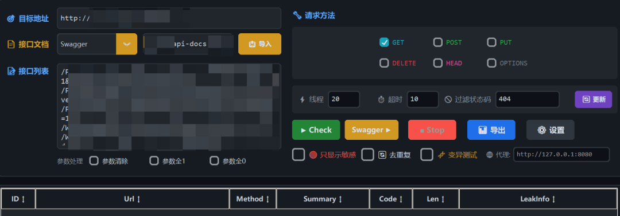Click the 去重复 dedupe icon
Screen dimensions: 620x216
(x=382, y=155)
